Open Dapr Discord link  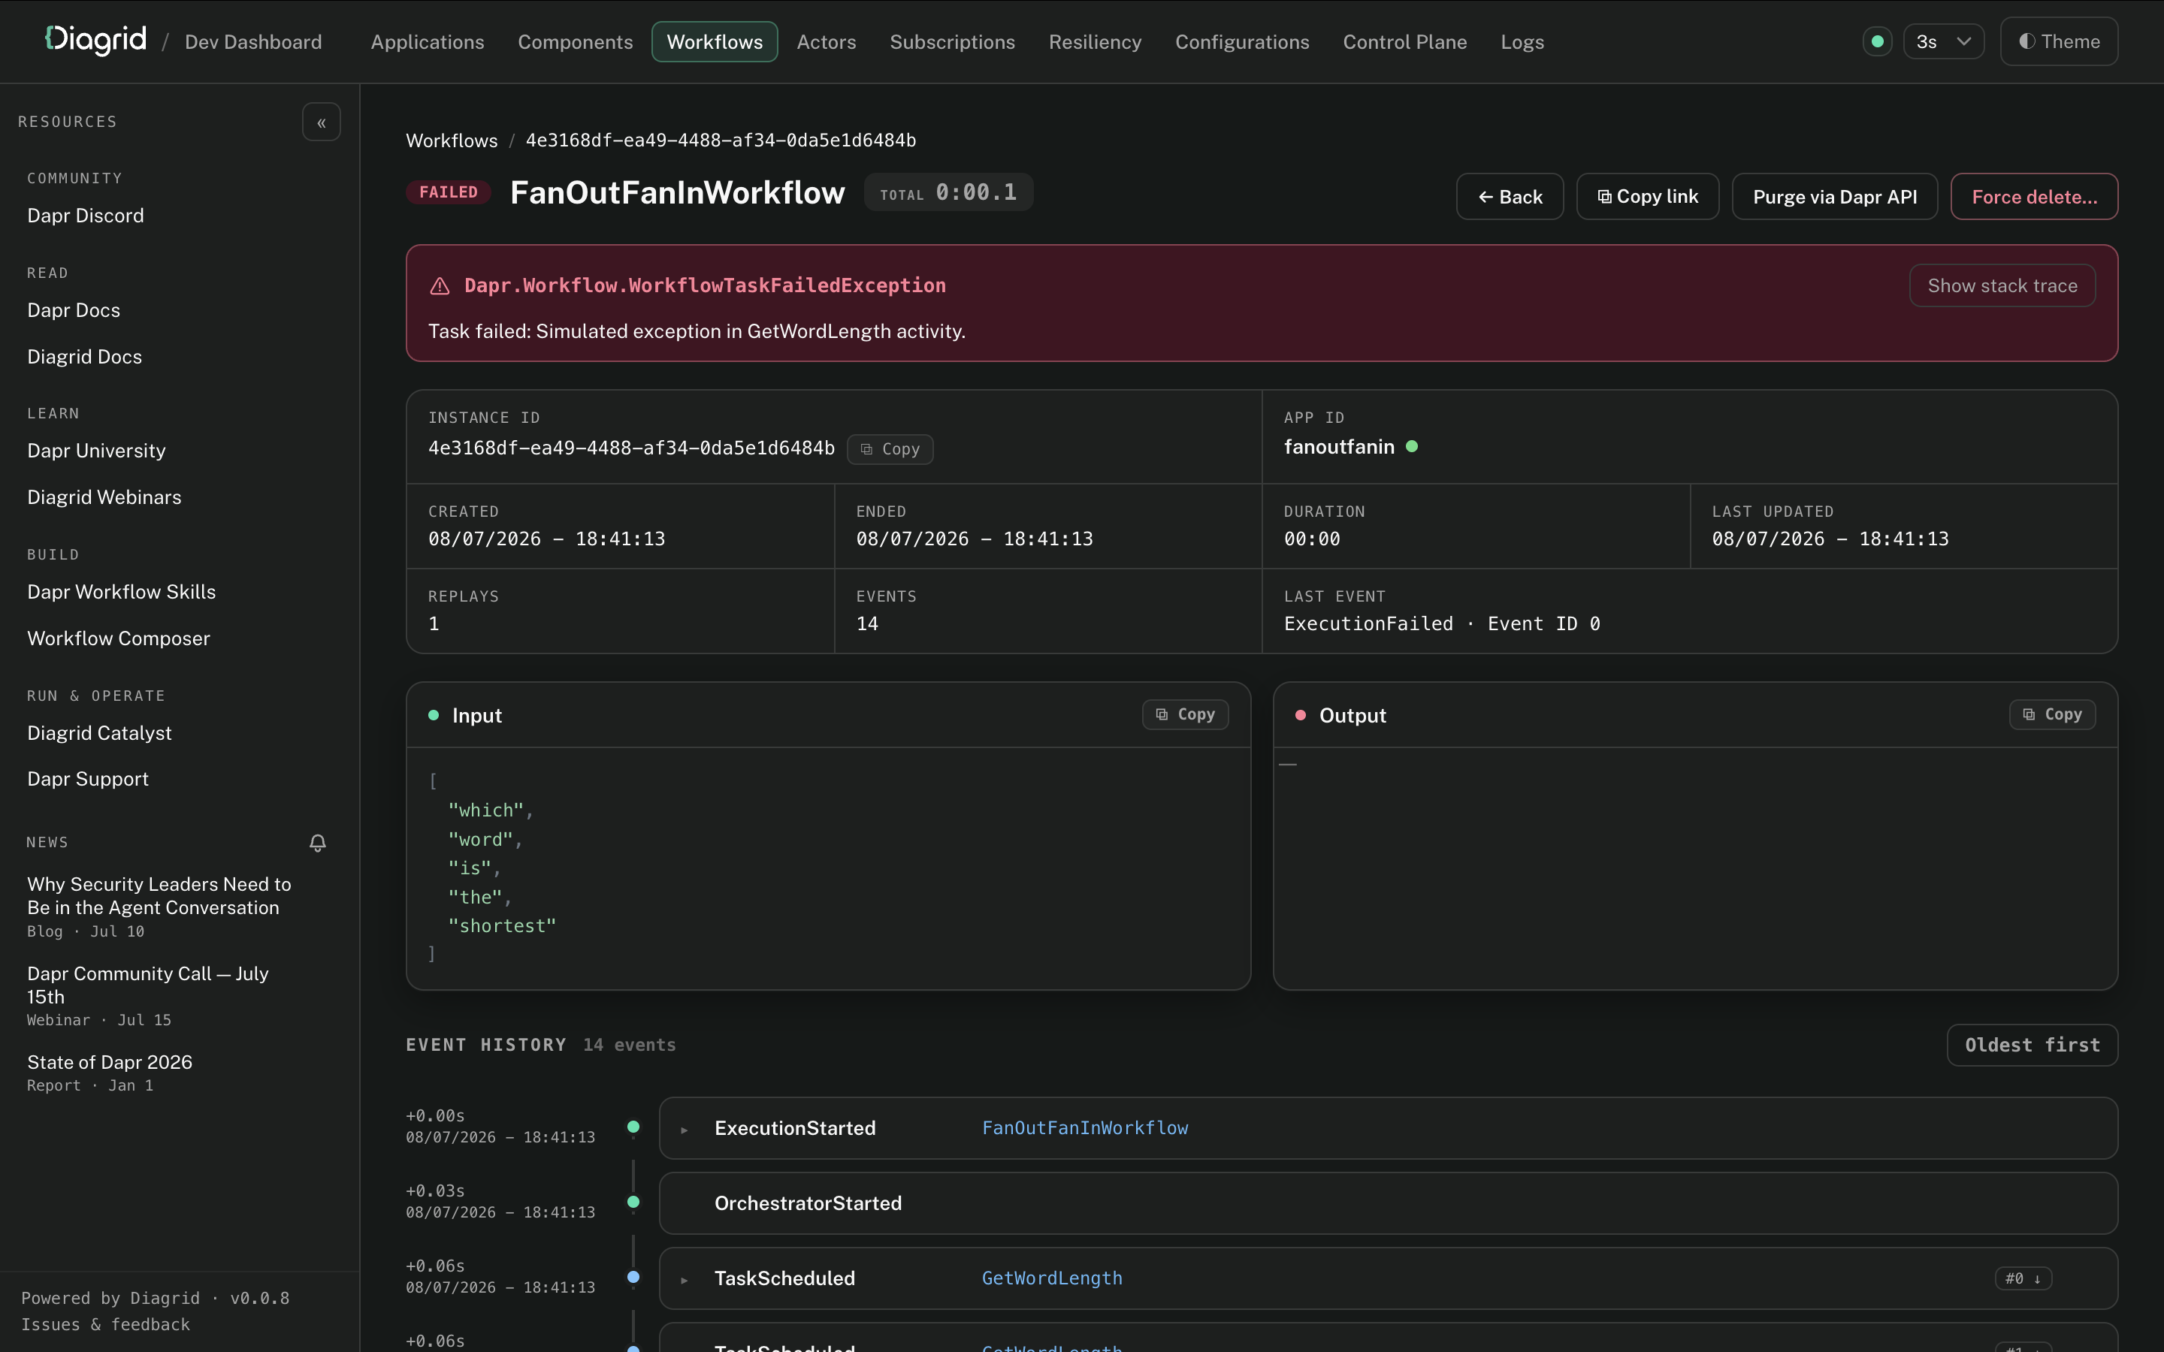(85, 216)
